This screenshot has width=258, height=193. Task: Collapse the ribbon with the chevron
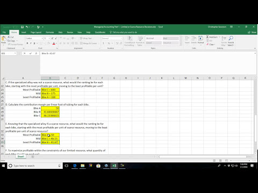(255, 48)
